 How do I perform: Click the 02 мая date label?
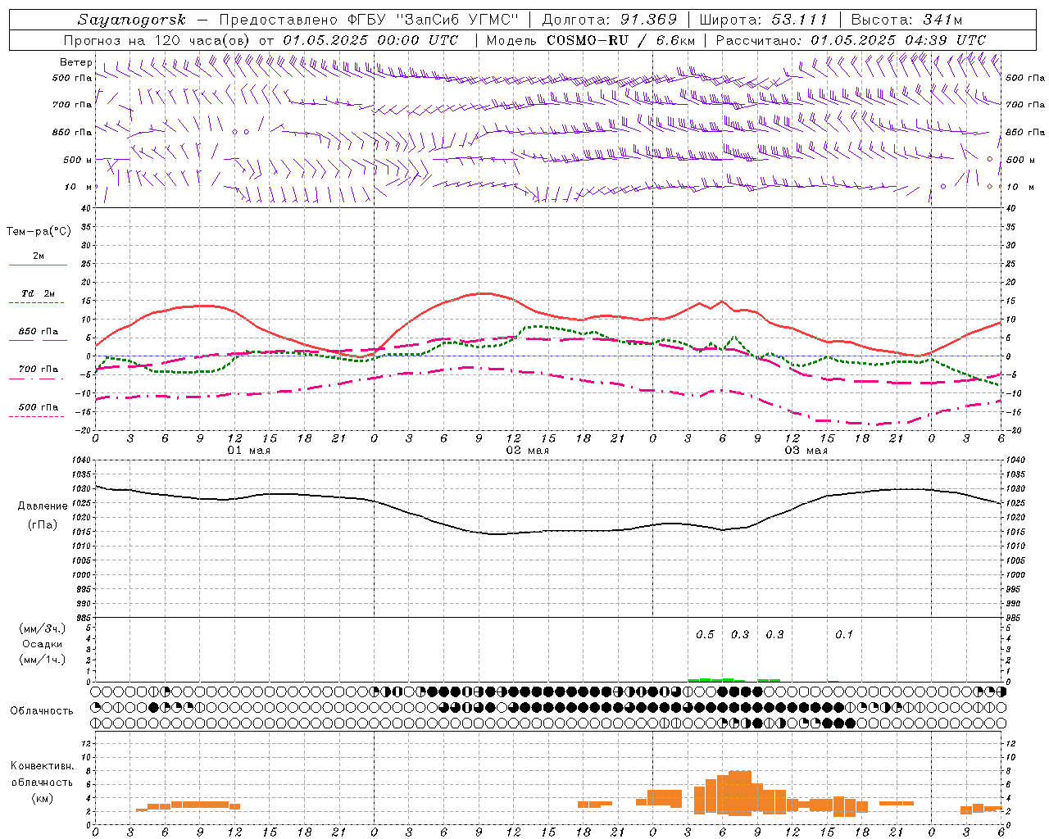coord(527,451)
